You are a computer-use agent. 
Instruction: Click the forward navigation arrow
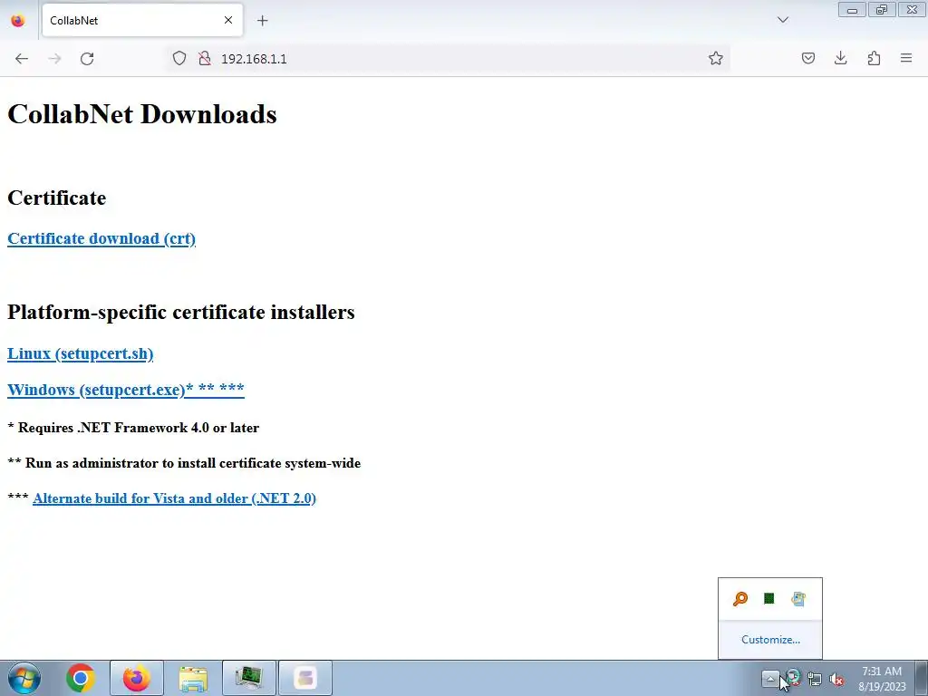tap(54, 59)
